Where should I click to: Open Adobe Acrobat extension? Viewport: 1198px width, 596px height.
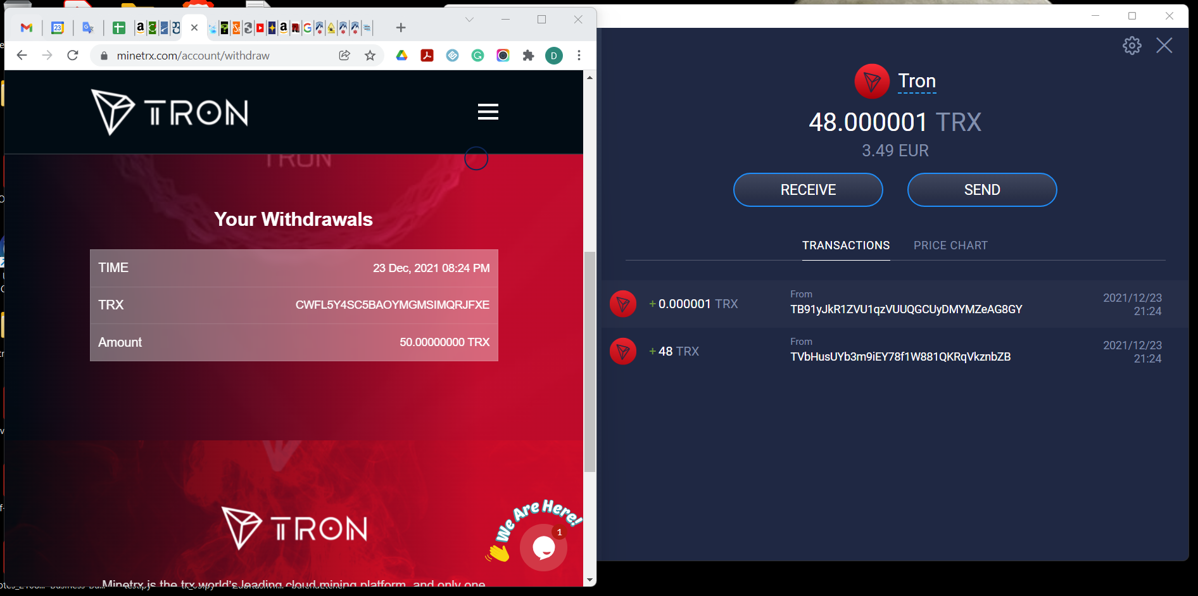point(427,56)
